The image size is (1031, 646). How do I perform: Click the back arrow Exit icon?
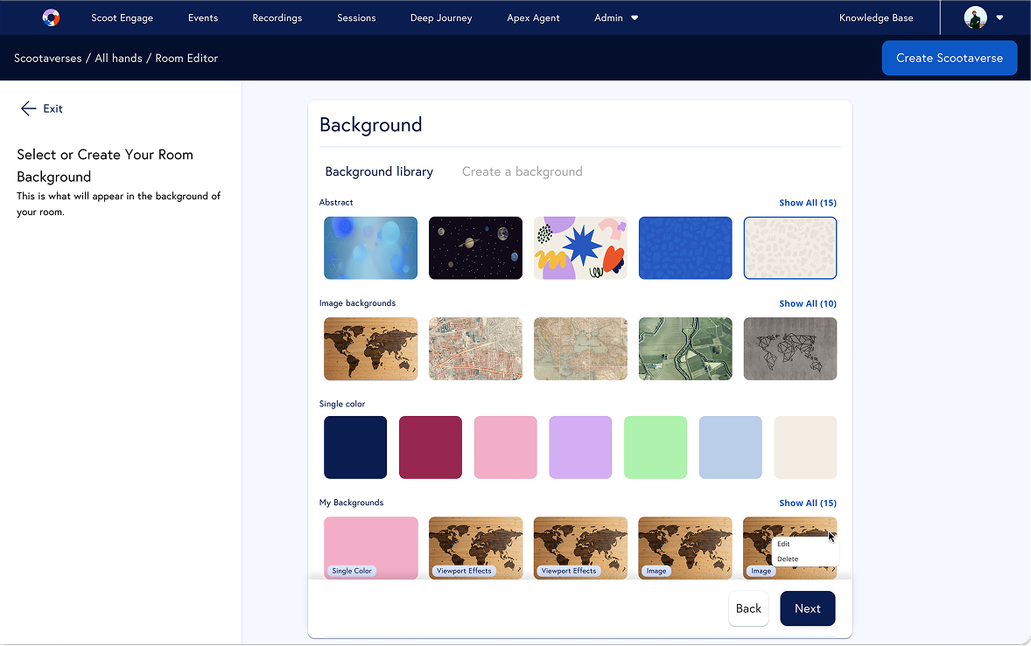(28, 108)
